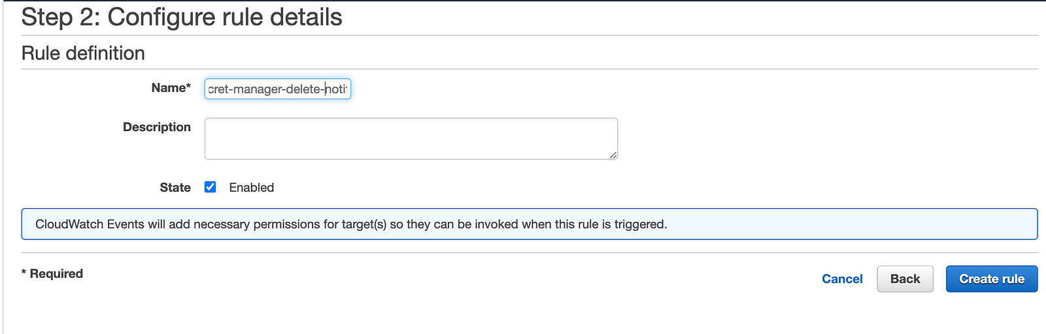
Task: Click the word 'delete' in the Name field
Action: coord(303,89)
